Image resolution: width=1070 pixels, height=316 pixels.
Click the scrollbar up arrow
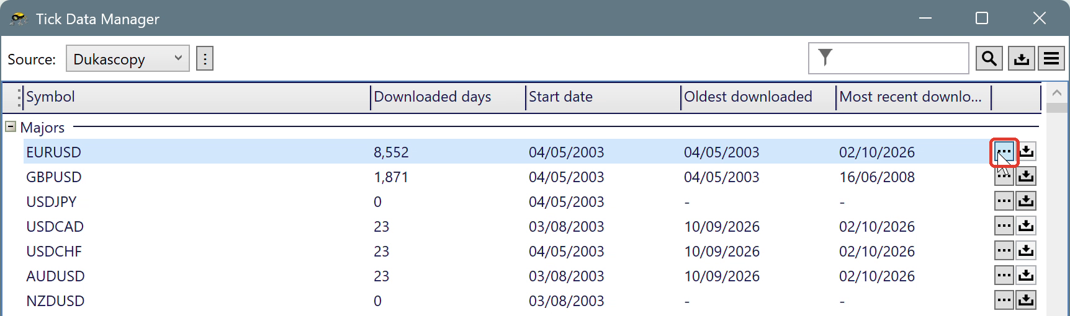[1057, 93]
